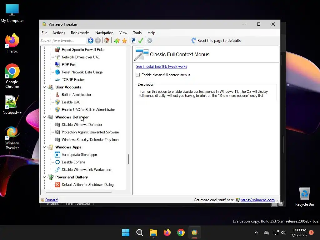
Task: Click the Search for a tweak field
Action: [x=63, y=41]
